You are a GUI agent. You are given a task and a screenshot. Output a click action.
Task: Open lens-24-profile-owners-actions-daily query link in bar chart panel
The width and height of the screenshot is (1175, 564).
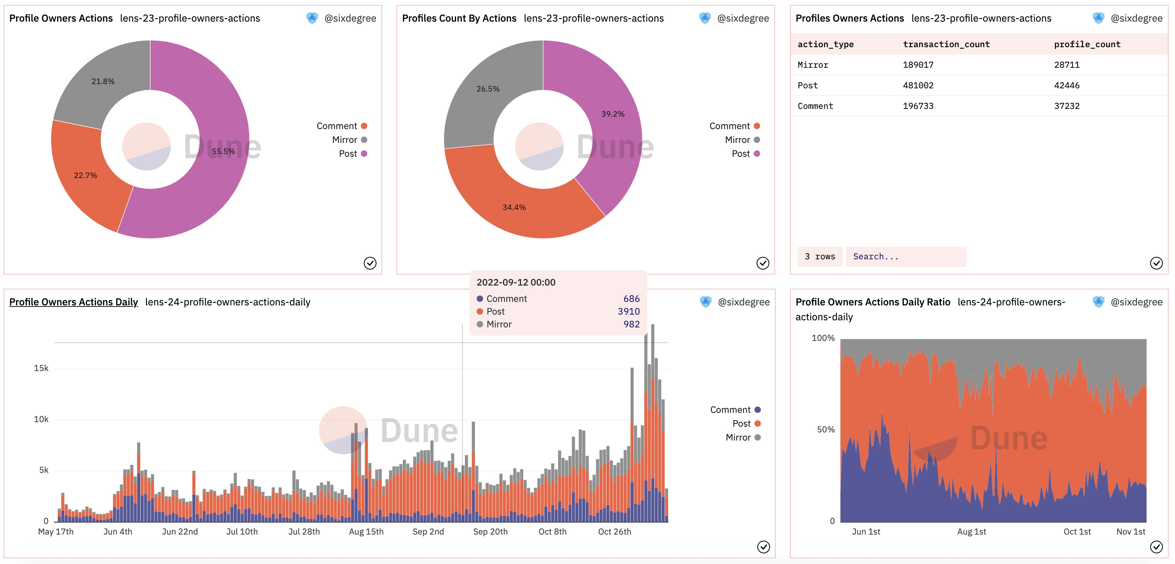coord(228,302)
